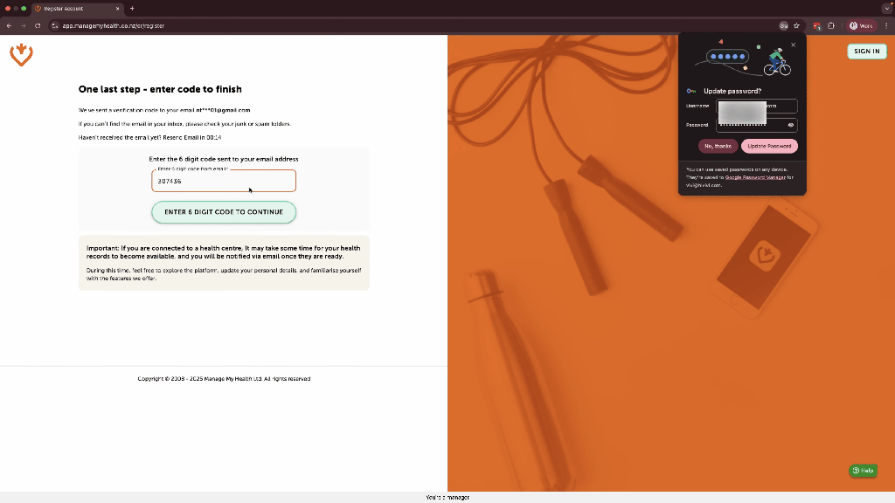The height and width of the screenshot is (503, 895).
Task: Close the Register Account tab
Action: [x=118, y=9]
